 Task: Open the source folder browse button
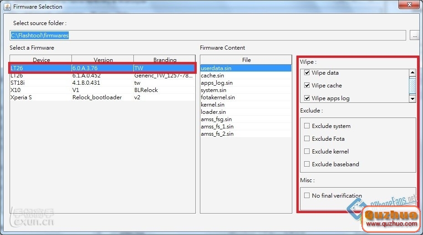[415, 36]
